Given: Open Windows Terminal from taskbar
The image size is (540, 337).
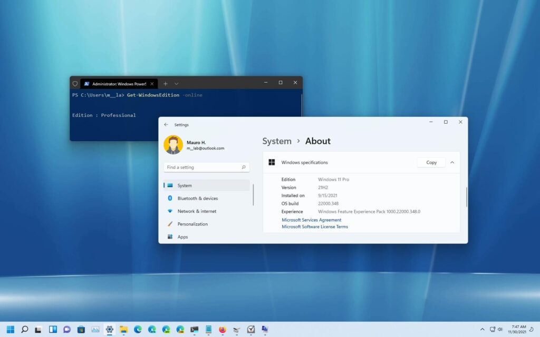Looking at the screenshot, I should coord(194,330).
